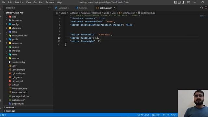Click Users in the breadcrumb path
The image size is (208, 117).
pos(63,13)
